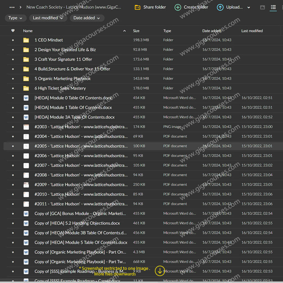Image resolution: width=283 pixels, height=283 pixels.
Task: Expand the Upload options chevron
Action: pyautogui.click(x=249, y=7)
